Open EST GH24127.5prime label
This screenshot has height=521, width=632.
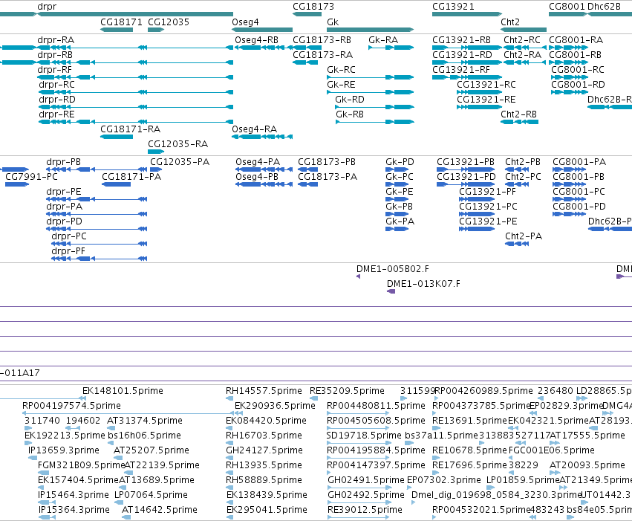click(x=264, y=450)
